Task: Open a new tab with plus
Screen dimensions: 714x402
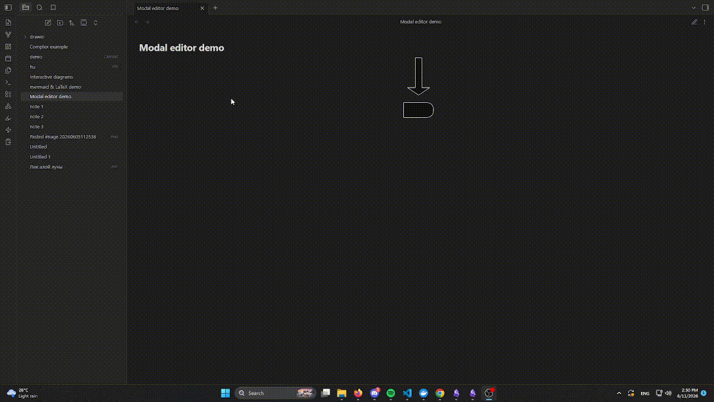Action: [x=215, y=8]
